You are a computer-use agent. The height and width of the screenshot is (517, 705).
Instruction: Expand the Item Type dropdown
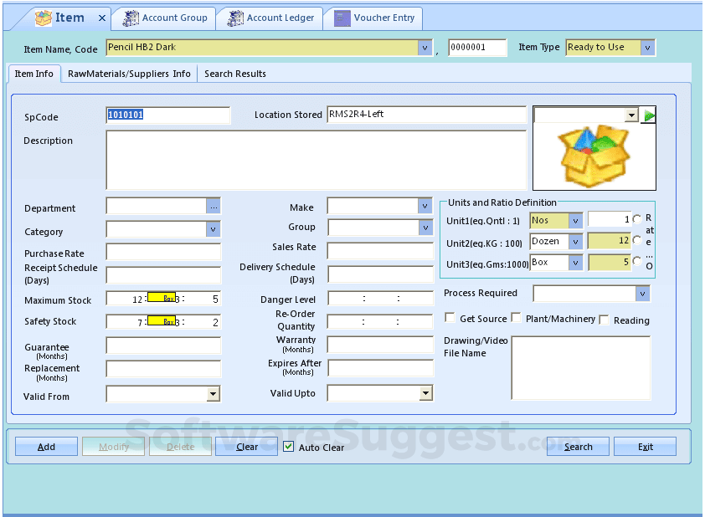647,48
